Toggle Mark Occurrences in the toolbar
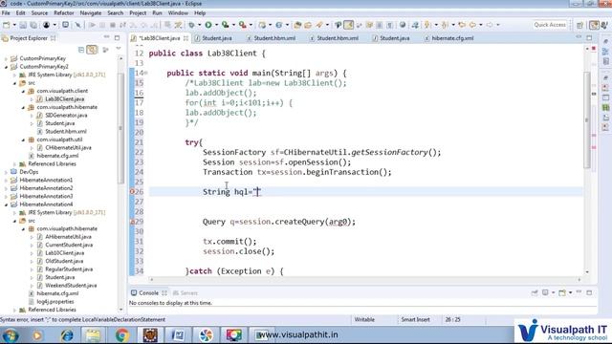Viewport: 612px width, 344px height. coord(348,25)
